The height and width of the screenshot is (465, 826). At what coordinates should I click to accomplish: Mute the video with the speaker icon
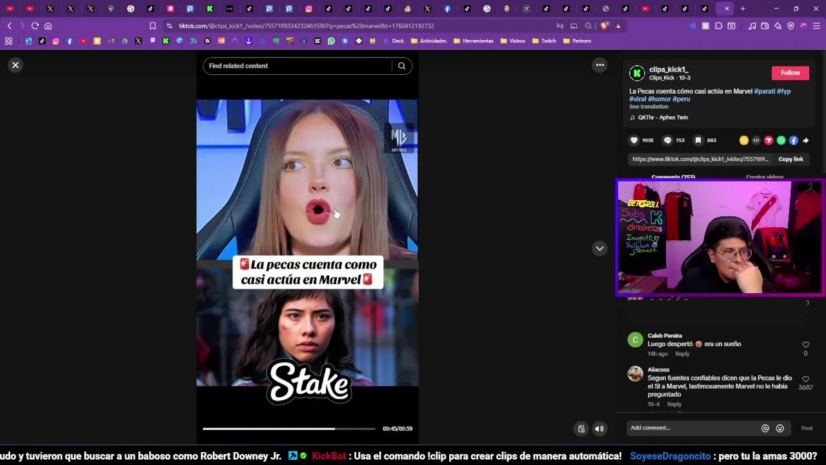point(599,429)
